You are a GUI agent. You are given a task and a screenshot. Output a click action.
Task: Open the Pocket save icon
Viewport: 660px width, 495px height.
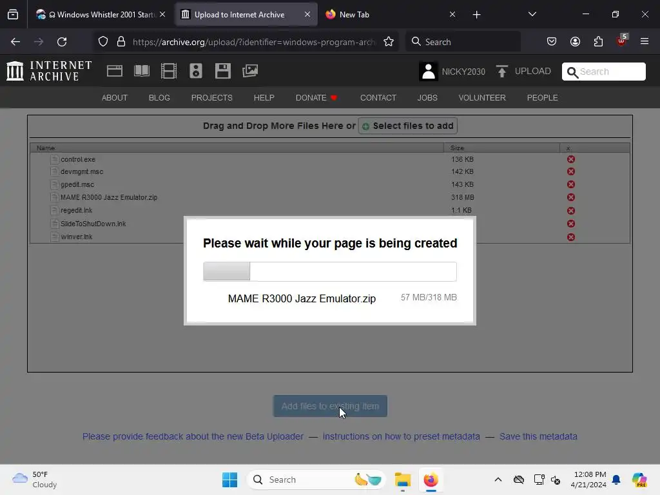(x=552, y=42)
